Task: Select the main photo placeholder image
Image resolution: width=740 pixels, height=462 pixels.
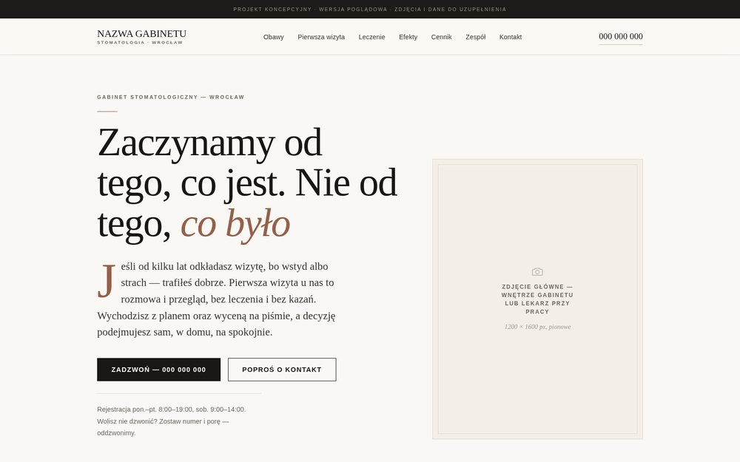Action: [537, 299]
